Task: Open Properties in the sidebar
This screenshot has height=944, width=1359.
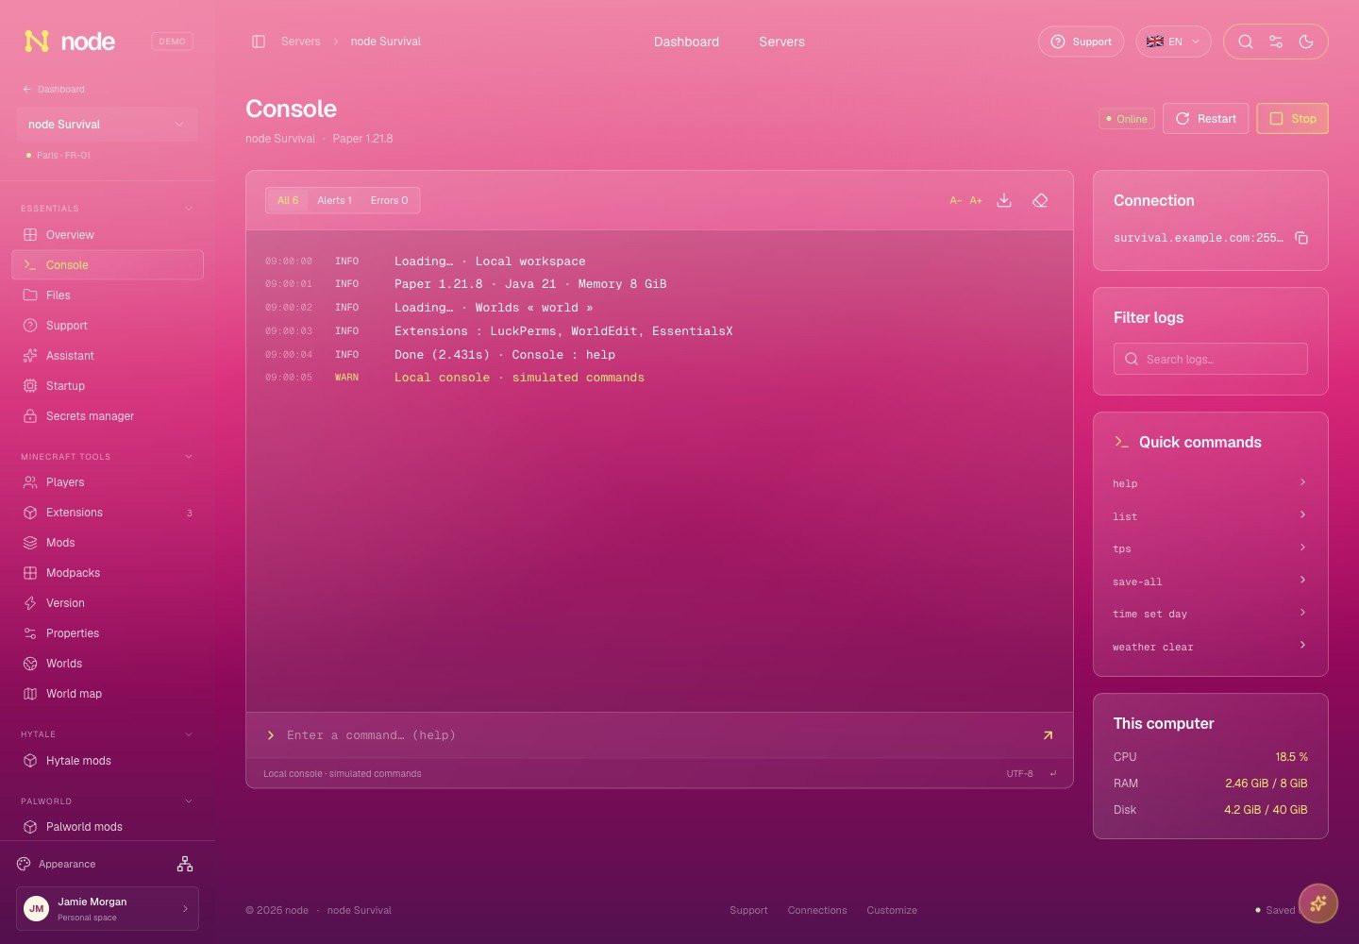Action: (x=108, y=633)
